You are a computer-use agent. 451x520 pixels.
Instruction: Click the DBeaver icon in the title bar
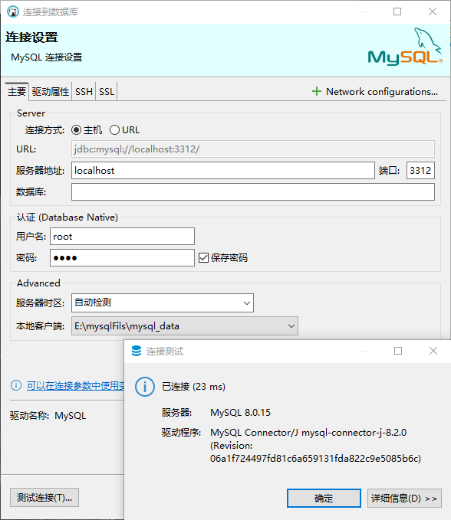(x=12, y=11)
